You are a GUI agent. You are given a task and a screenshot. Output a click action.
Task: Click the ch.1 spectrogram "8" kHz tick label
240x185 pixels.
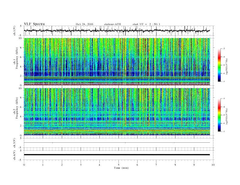tap(21, 48)
